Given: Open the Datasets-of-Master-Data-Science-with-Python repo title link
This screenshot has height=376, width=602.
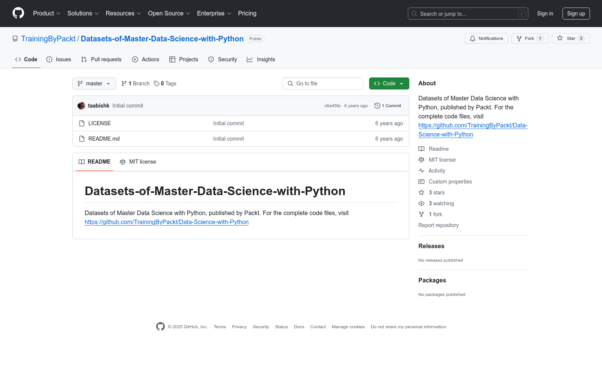Looking at the screenshot, I should pos(162,39).
